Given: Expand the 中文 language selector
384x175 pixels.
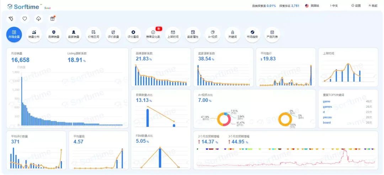Looking at the screenshot, I should (x=334, y=6).
